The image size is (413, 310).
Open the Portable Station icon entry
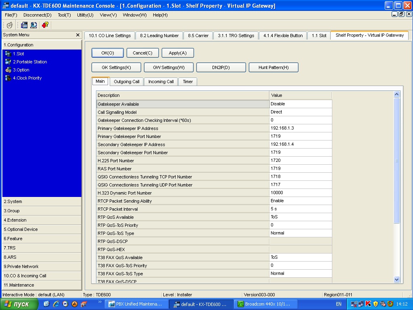tap(8, 62)
